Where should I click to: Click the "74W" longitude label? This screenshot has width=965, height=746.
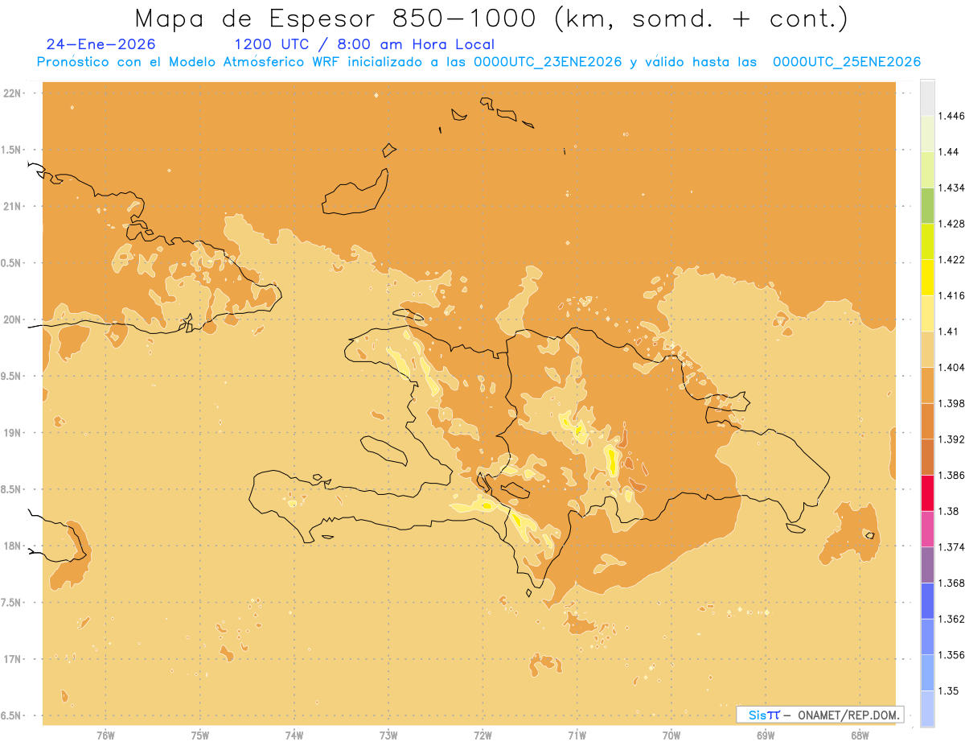point(294,735)
